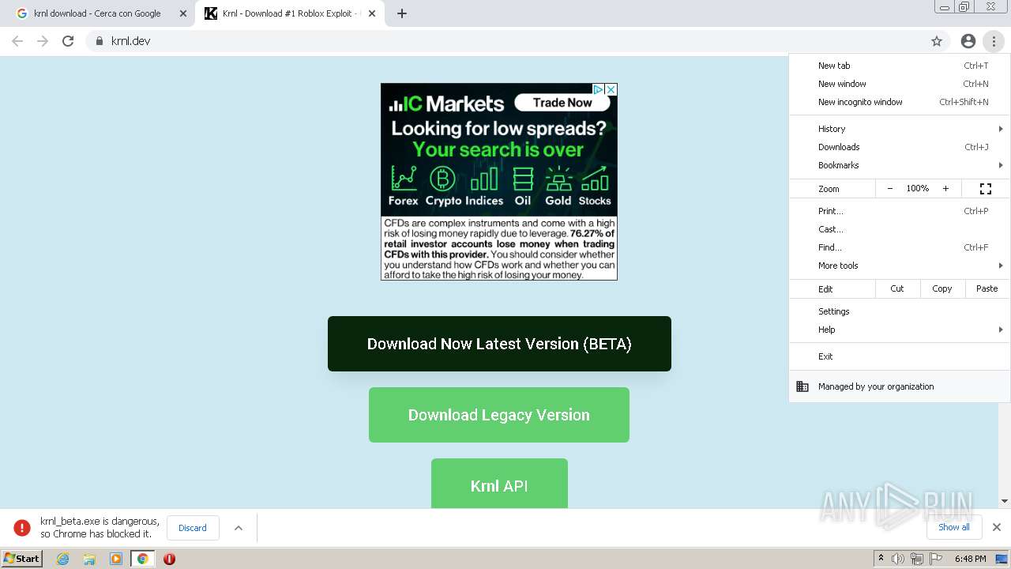The height and width of the screenshot is (569, 1011).
Task: Close the IC Markets ad with X
Action: tap(611, 90)
